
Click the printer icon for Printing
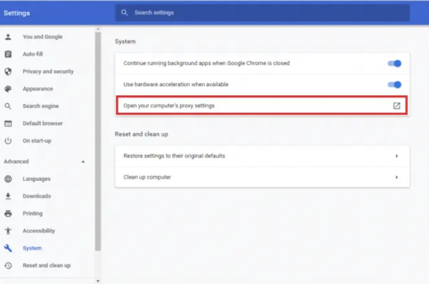tap(8, 214)
